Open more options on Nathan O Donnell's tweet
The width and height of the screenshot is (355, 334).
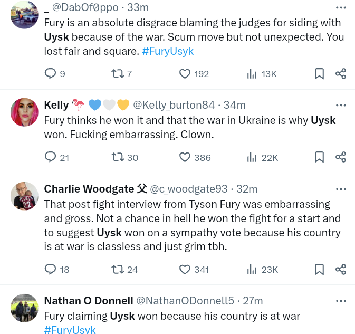(x=341, y=301)
